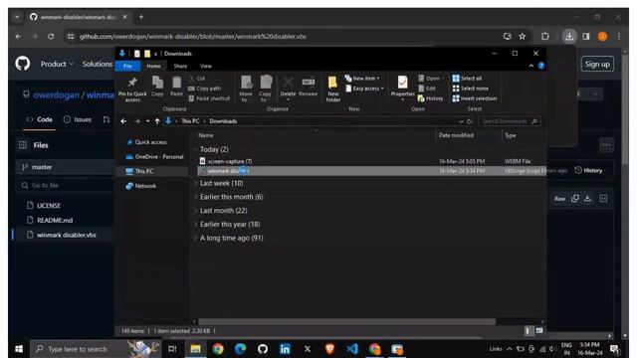Click Cut in the Clipboard group

click(x=197, y=79)
